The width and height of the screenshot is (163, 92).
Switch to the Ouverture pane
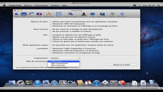point(84,15)
